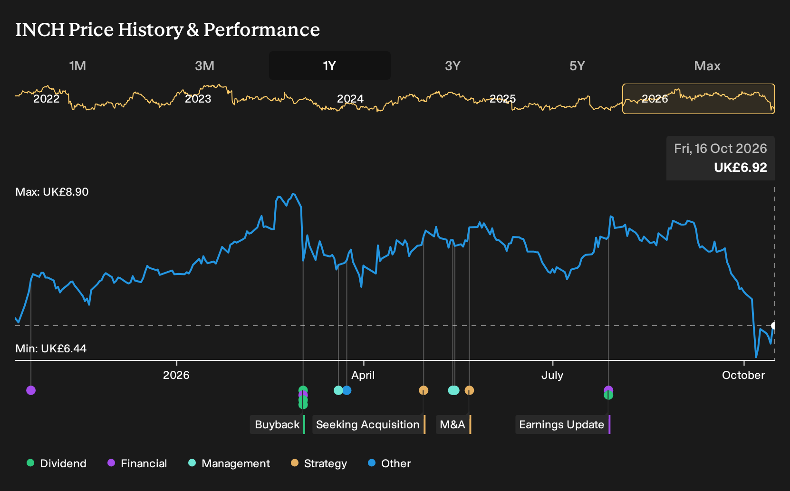The height and width of the screenshot is (491, 790).
Task: Click the 'Min: UK£6.44' label
Action: pyautogui.click(x=51, y=349)
